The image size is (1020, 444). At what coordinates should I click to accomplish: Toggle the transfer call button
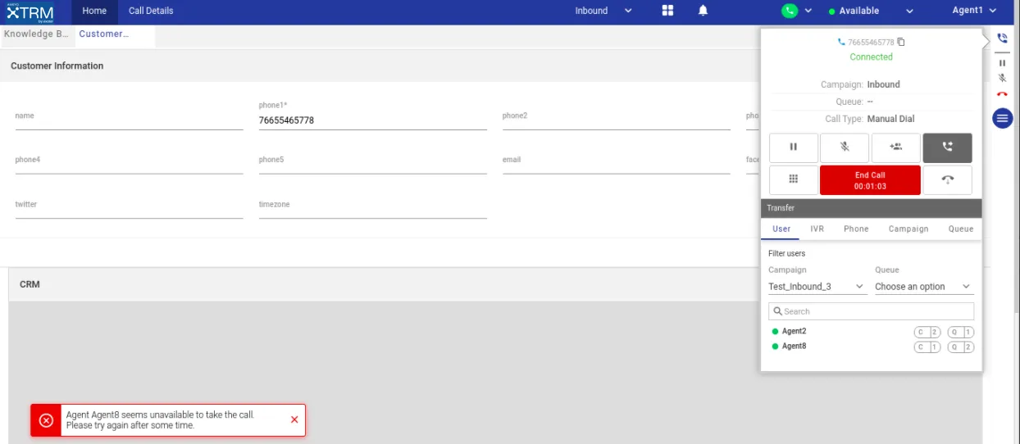click(x=948, y=147)
